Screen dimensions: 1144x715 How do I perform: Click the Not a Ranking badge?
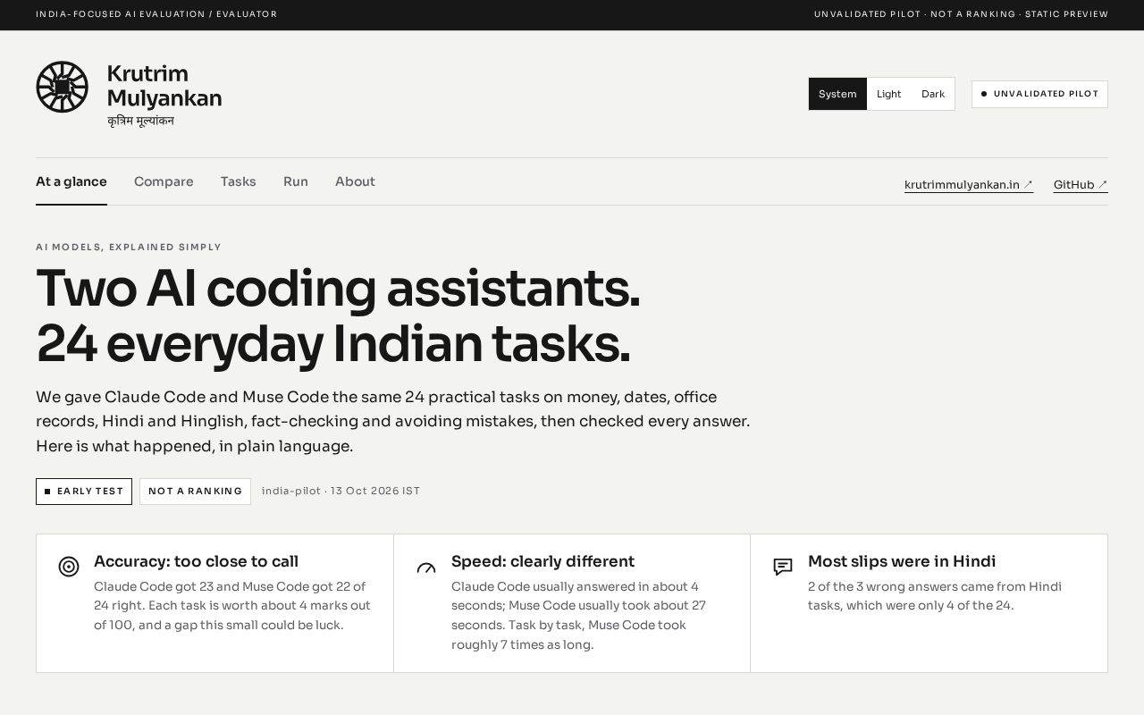point(195,492)
